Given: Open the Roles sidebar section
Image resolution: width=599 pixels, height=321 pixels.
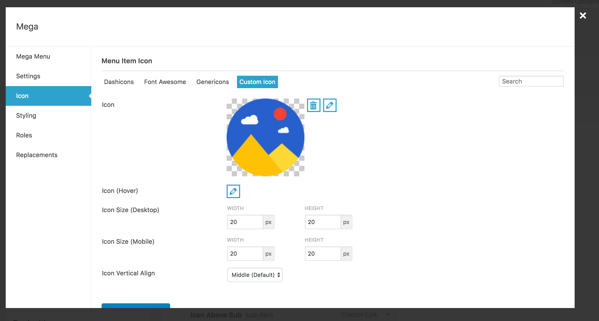Looking at the screenshot, I should [24, 135].
